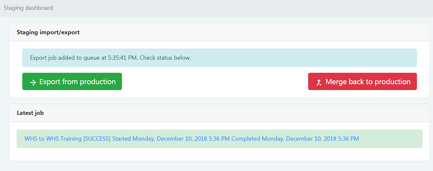Click the green success alert box background
433x171 pixels.
point(390,139)
